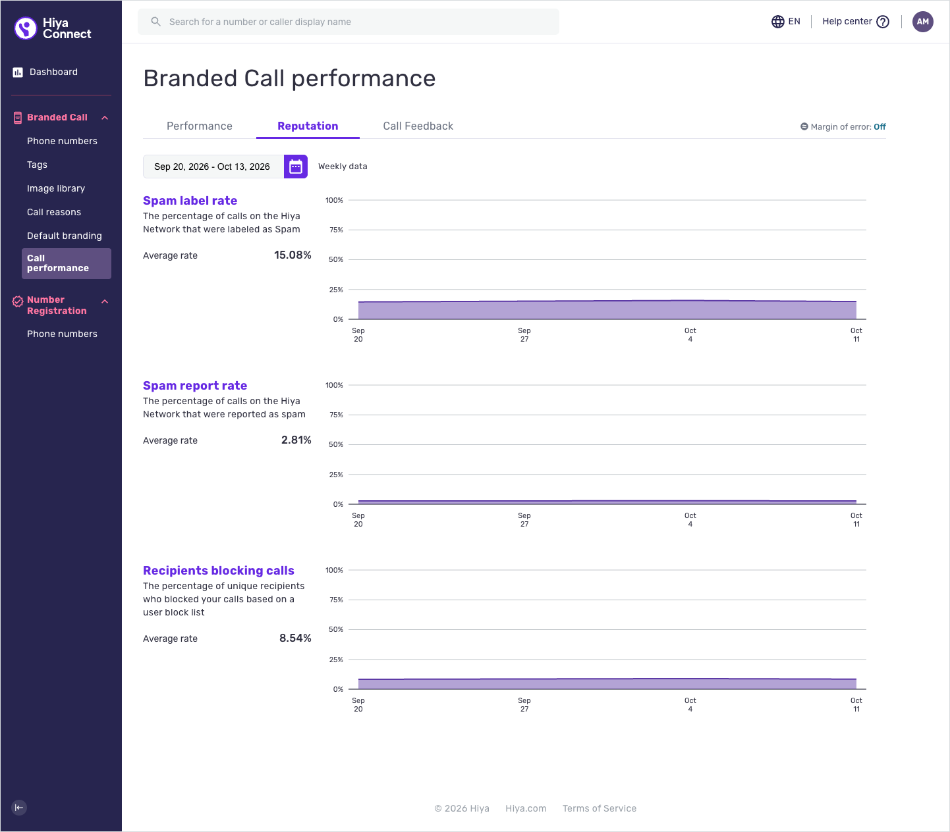
Task: Collapse the sidebar with arrow icon
Action: 19,808
